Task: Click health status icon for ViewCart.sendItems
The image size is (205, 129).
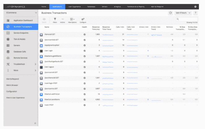Action: click(x=85, y=100)
